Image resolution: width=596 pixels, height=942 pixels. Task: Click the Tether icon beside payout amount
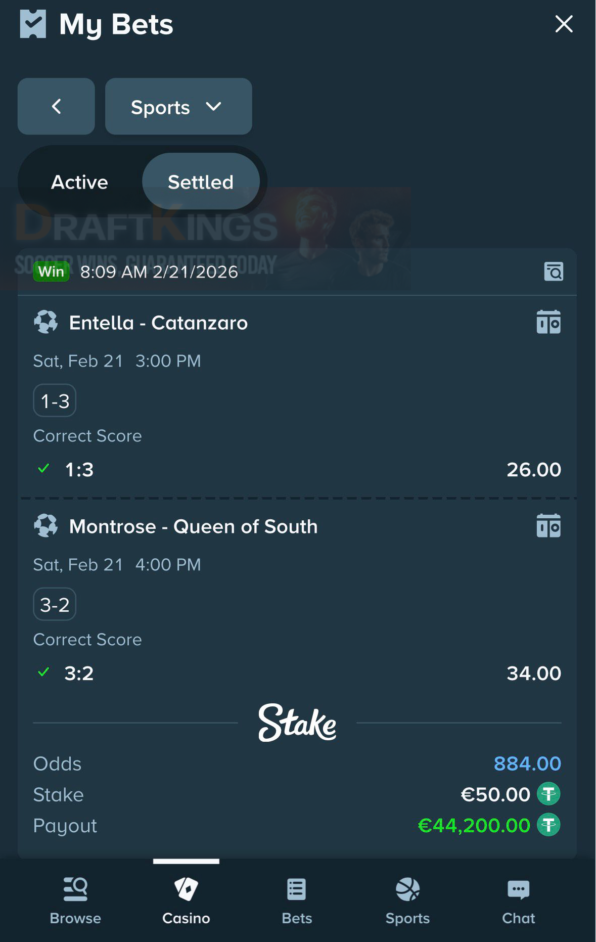point(548,825)
